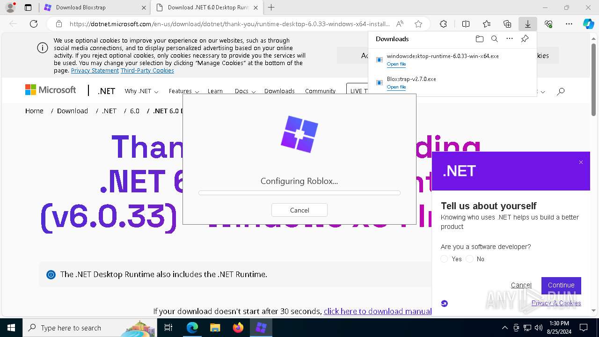The height and width of the screenshot is (337, 599).
Task: Expand the Features menu
Action: [x=184, y=91]
